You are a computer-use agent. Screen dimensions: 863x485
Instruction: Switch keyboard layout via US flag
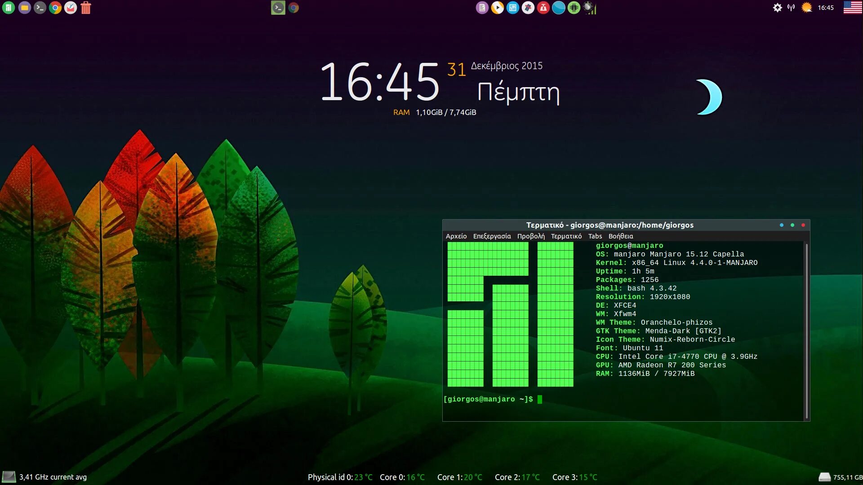[853, 8]
